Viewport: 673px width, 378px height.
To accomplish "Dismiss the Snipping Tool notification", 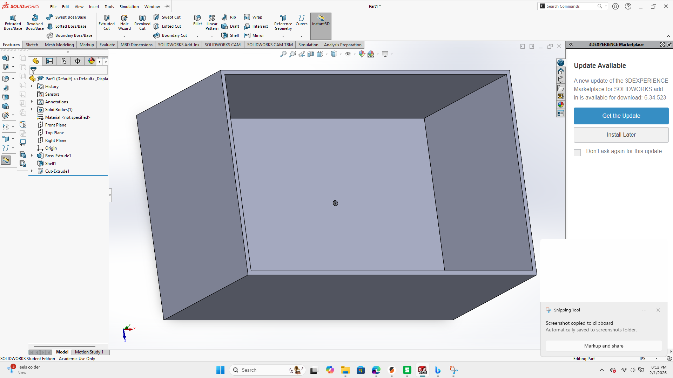I will tap(658, 310).
